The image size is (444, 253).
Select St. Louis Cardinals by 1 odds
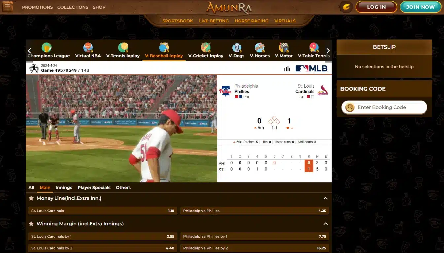click(103, 236)
